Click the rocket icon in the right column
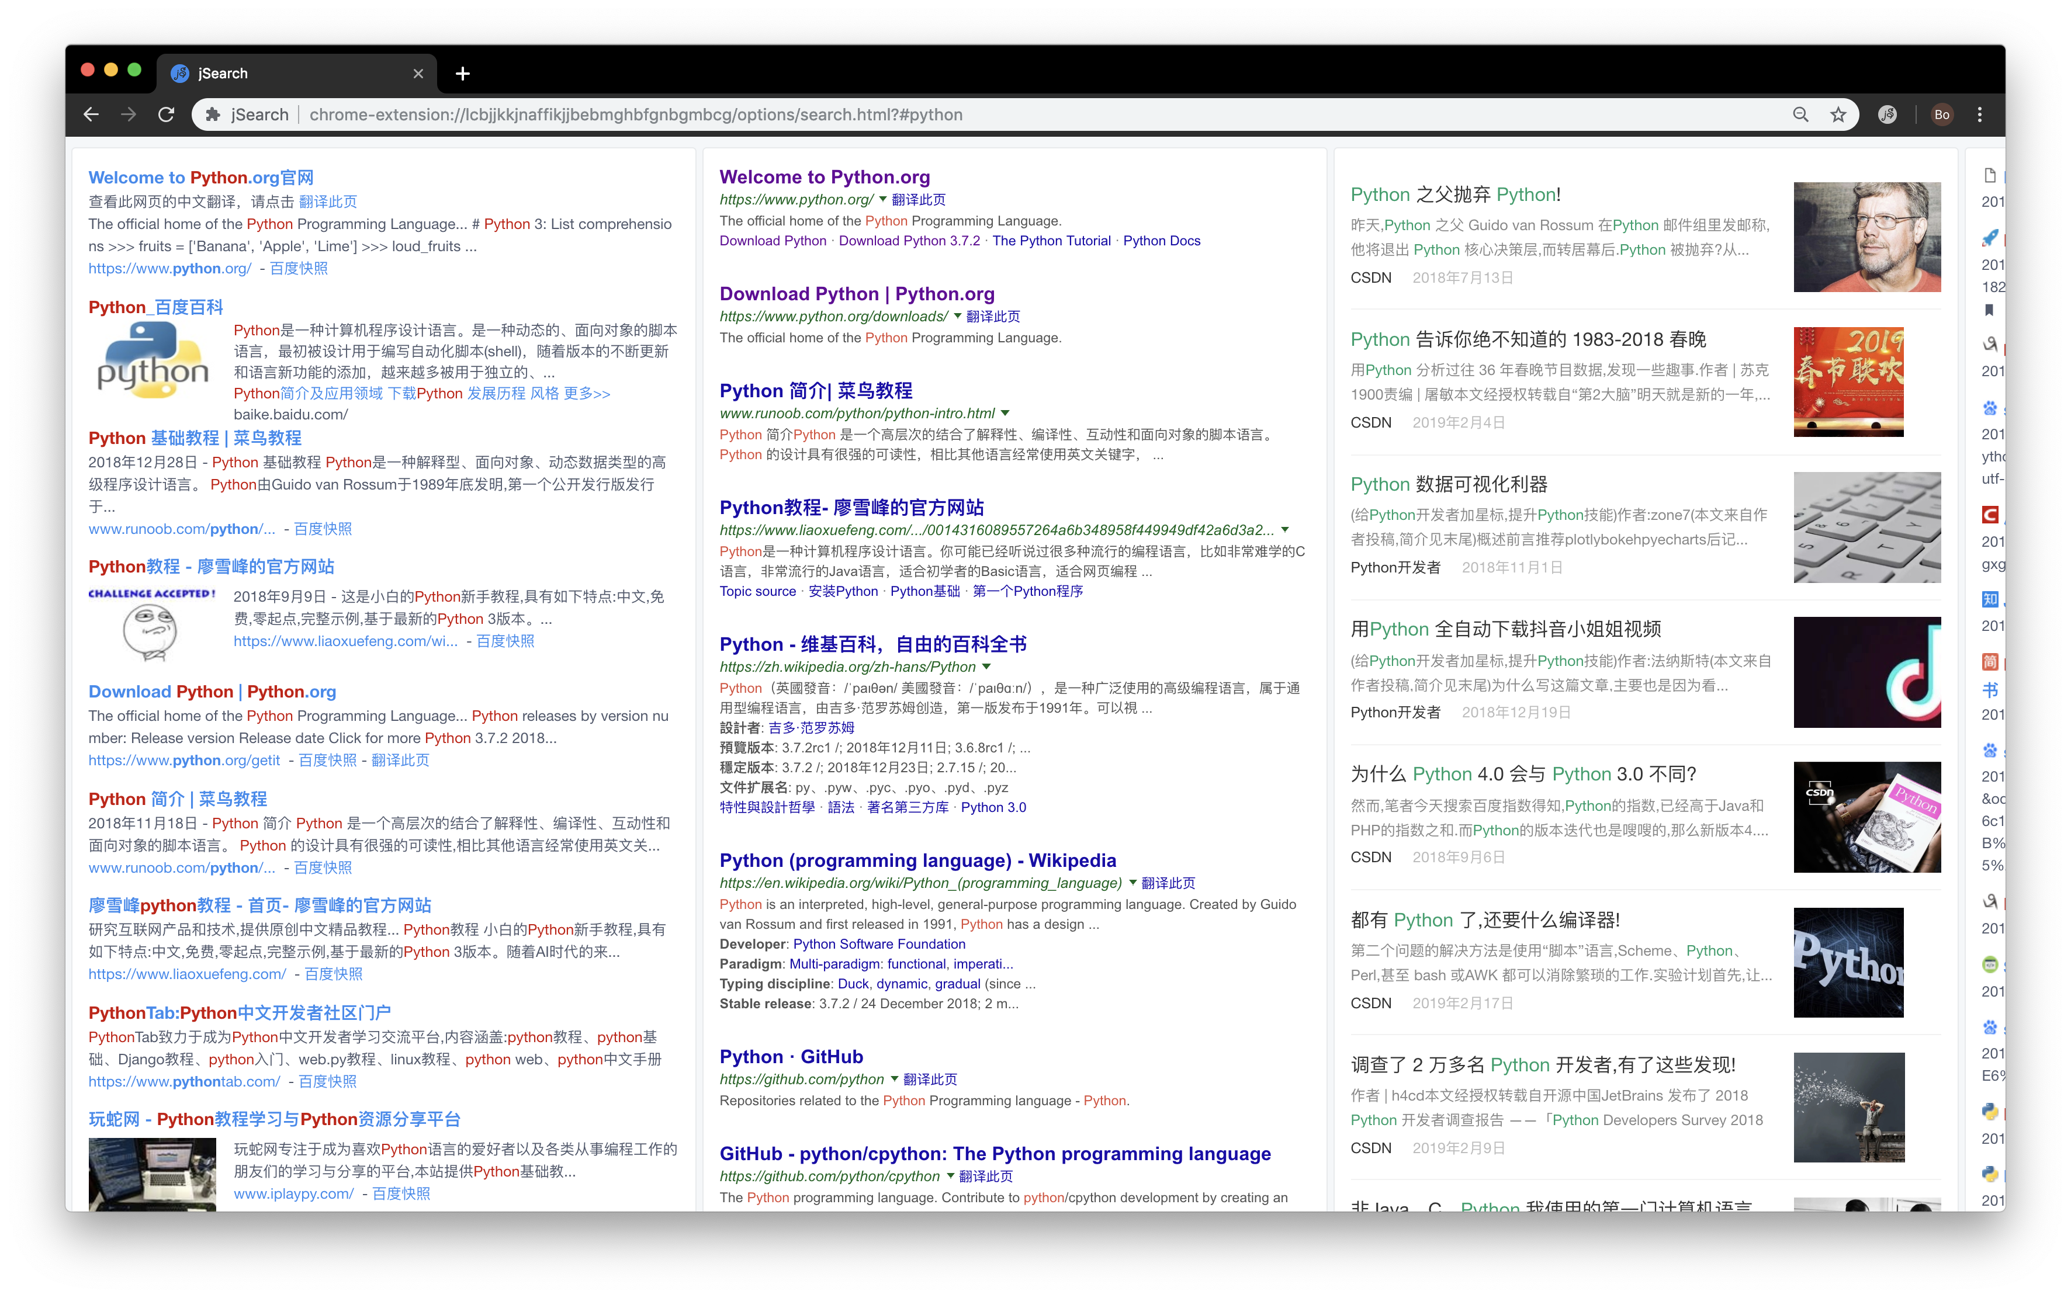The width and height of the screenshot is (2071, 1298). [1990, 238]
